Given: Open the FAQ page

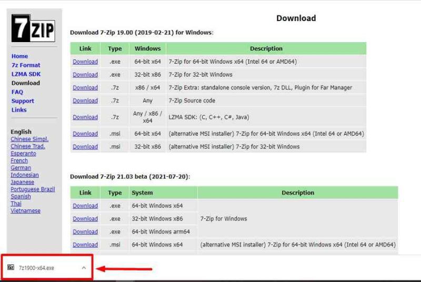Looking at the screenshot, I should (x=17, y=92).
